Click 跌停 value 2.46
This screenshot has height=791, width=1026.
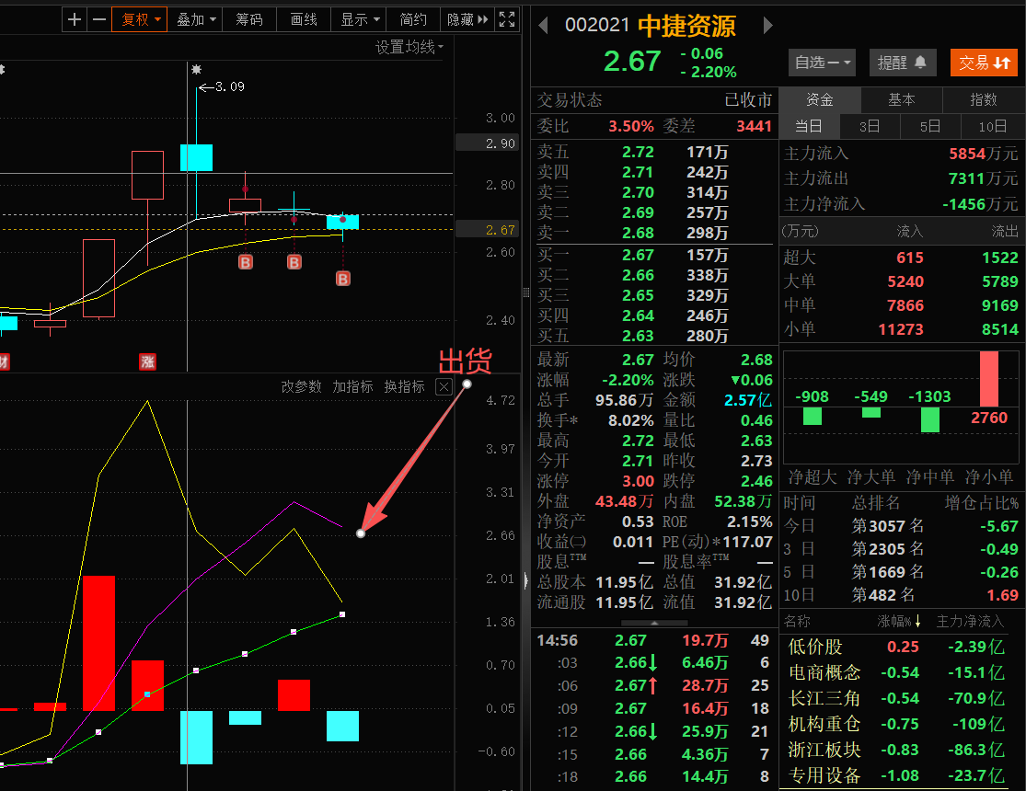pyautogui.click(x=756, y=481)
